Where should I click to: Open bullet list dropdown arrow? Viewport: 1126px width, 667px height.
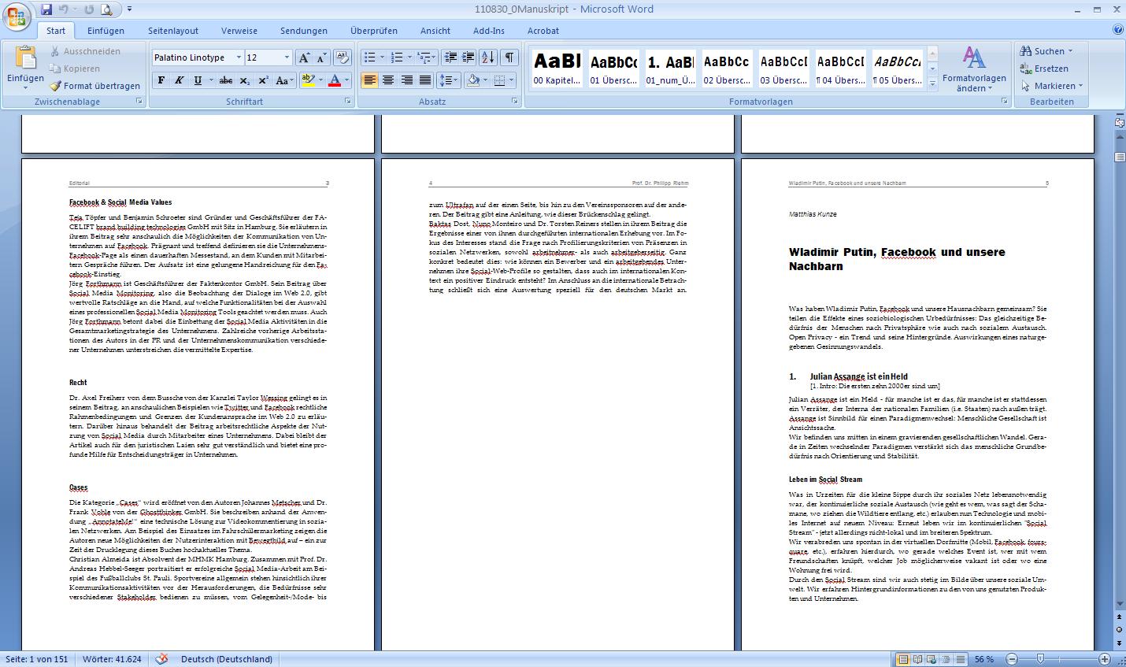382,57
